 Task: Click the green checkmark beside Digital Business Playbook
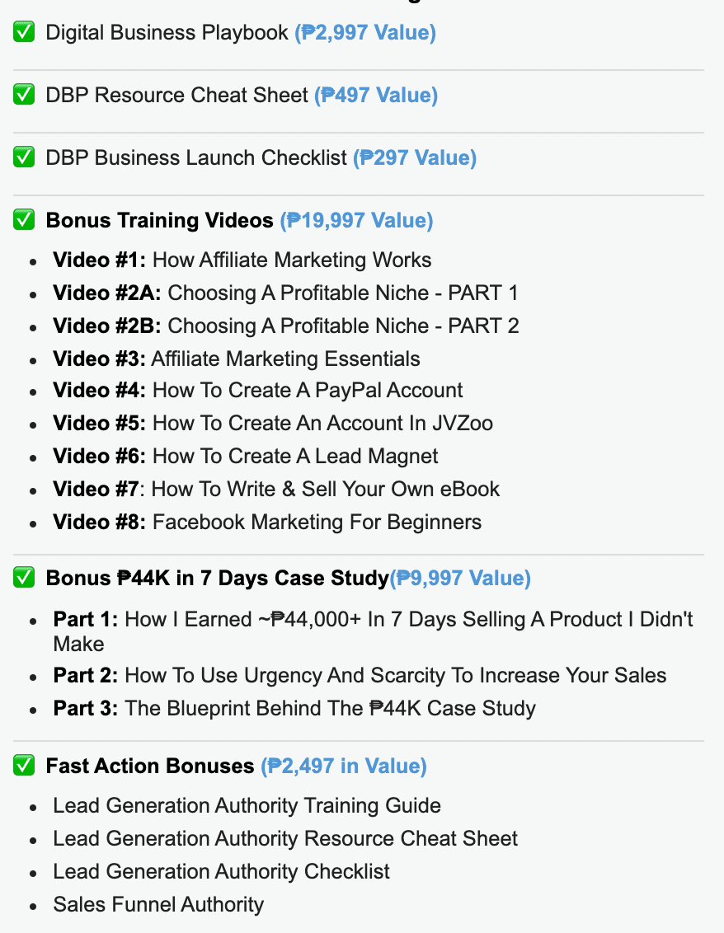(24, 32)
